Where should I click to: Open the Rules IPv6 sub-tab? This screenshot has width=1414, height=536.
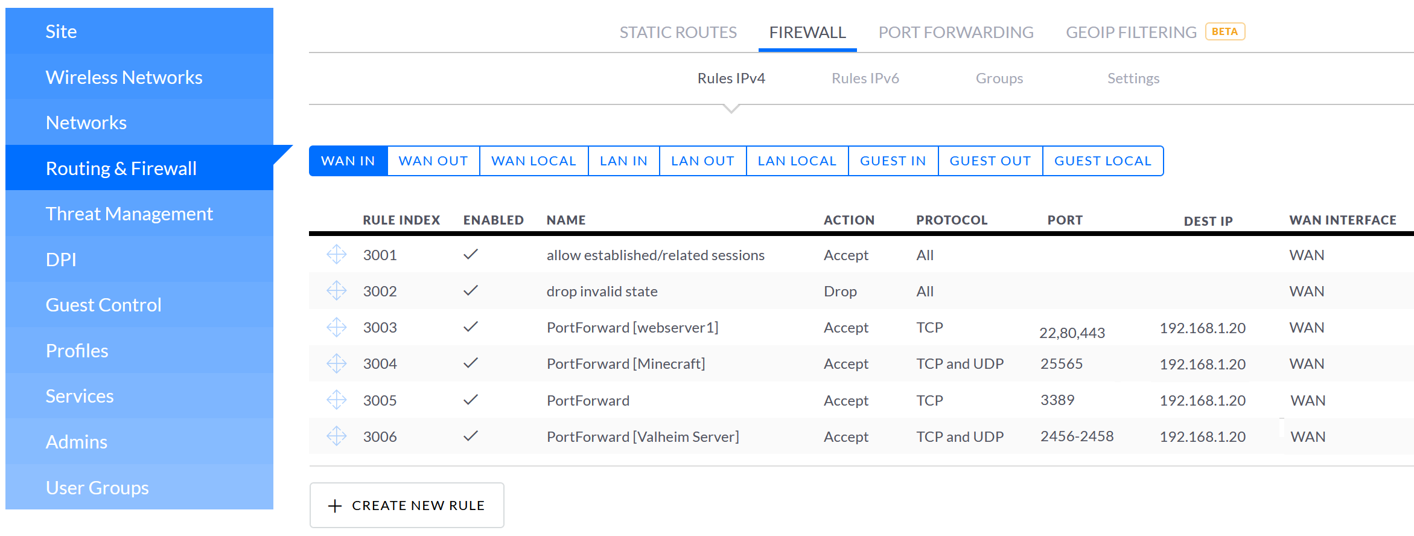[865, 78]
